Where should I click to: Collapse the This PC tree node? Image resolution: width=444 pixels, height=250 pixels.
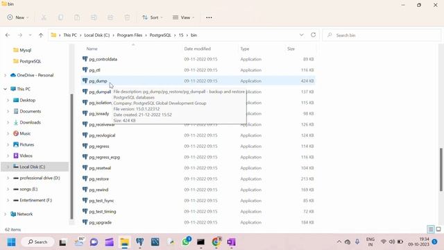click(5, 89)
